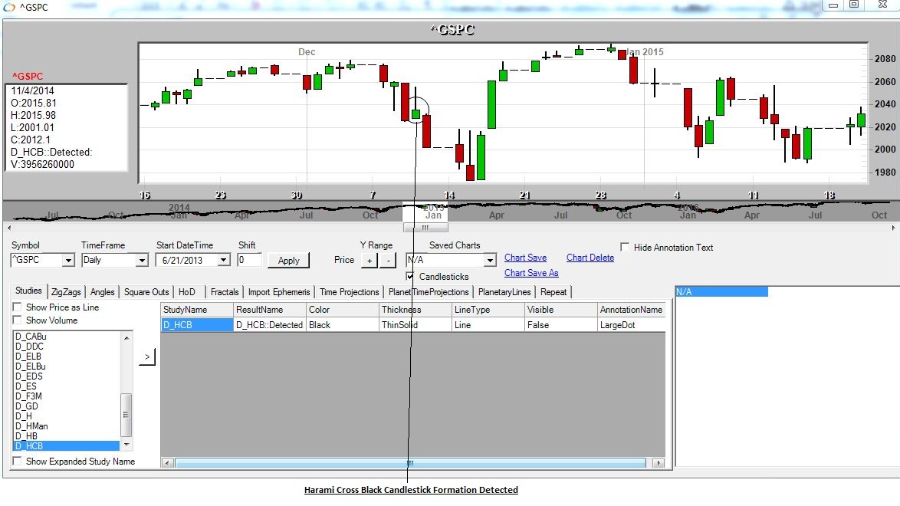
Task: Enable Hide Annotation Text checkbox
Action: tap(626, 248)
